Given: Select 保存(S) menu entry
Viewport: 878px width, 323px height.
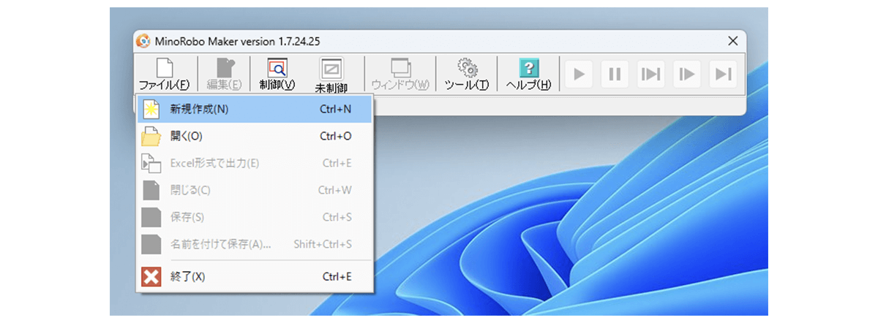Looking at the screenshot, I should point(255,217).
